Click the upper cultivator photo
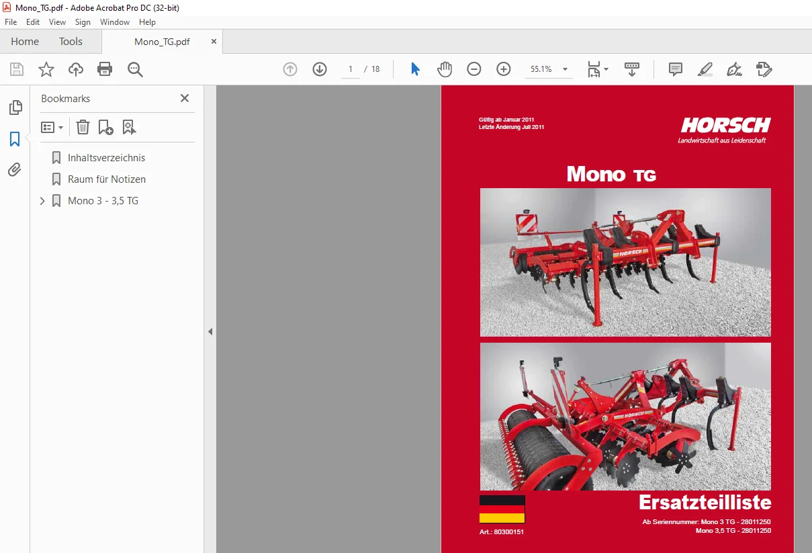 click(625, 262)
